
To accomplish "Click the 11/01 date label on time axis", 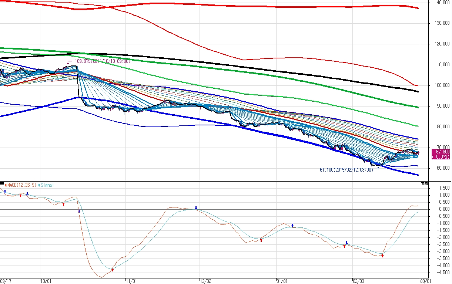I will click(131, 281).
